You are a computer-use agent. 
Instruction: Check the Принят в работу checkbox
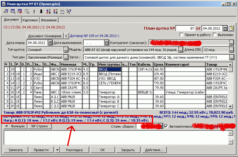[182, 35]
